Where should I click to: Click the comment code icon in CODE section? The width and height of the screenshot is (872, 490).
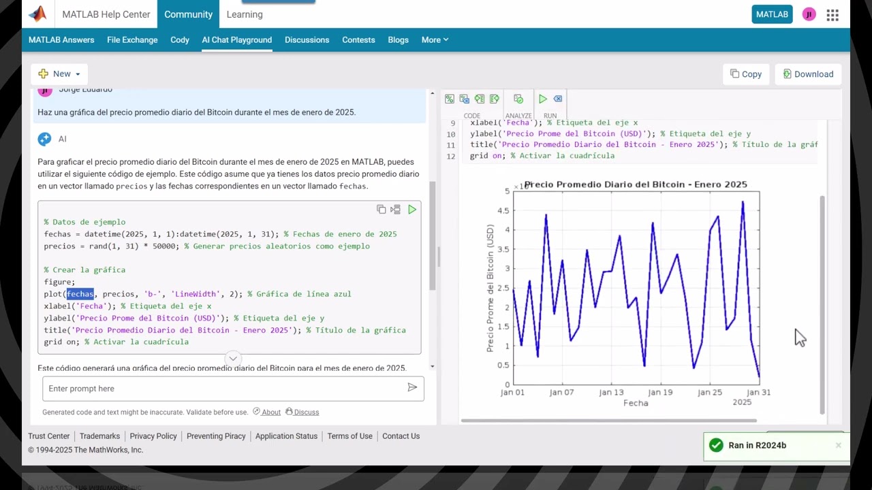click(450, 99)
